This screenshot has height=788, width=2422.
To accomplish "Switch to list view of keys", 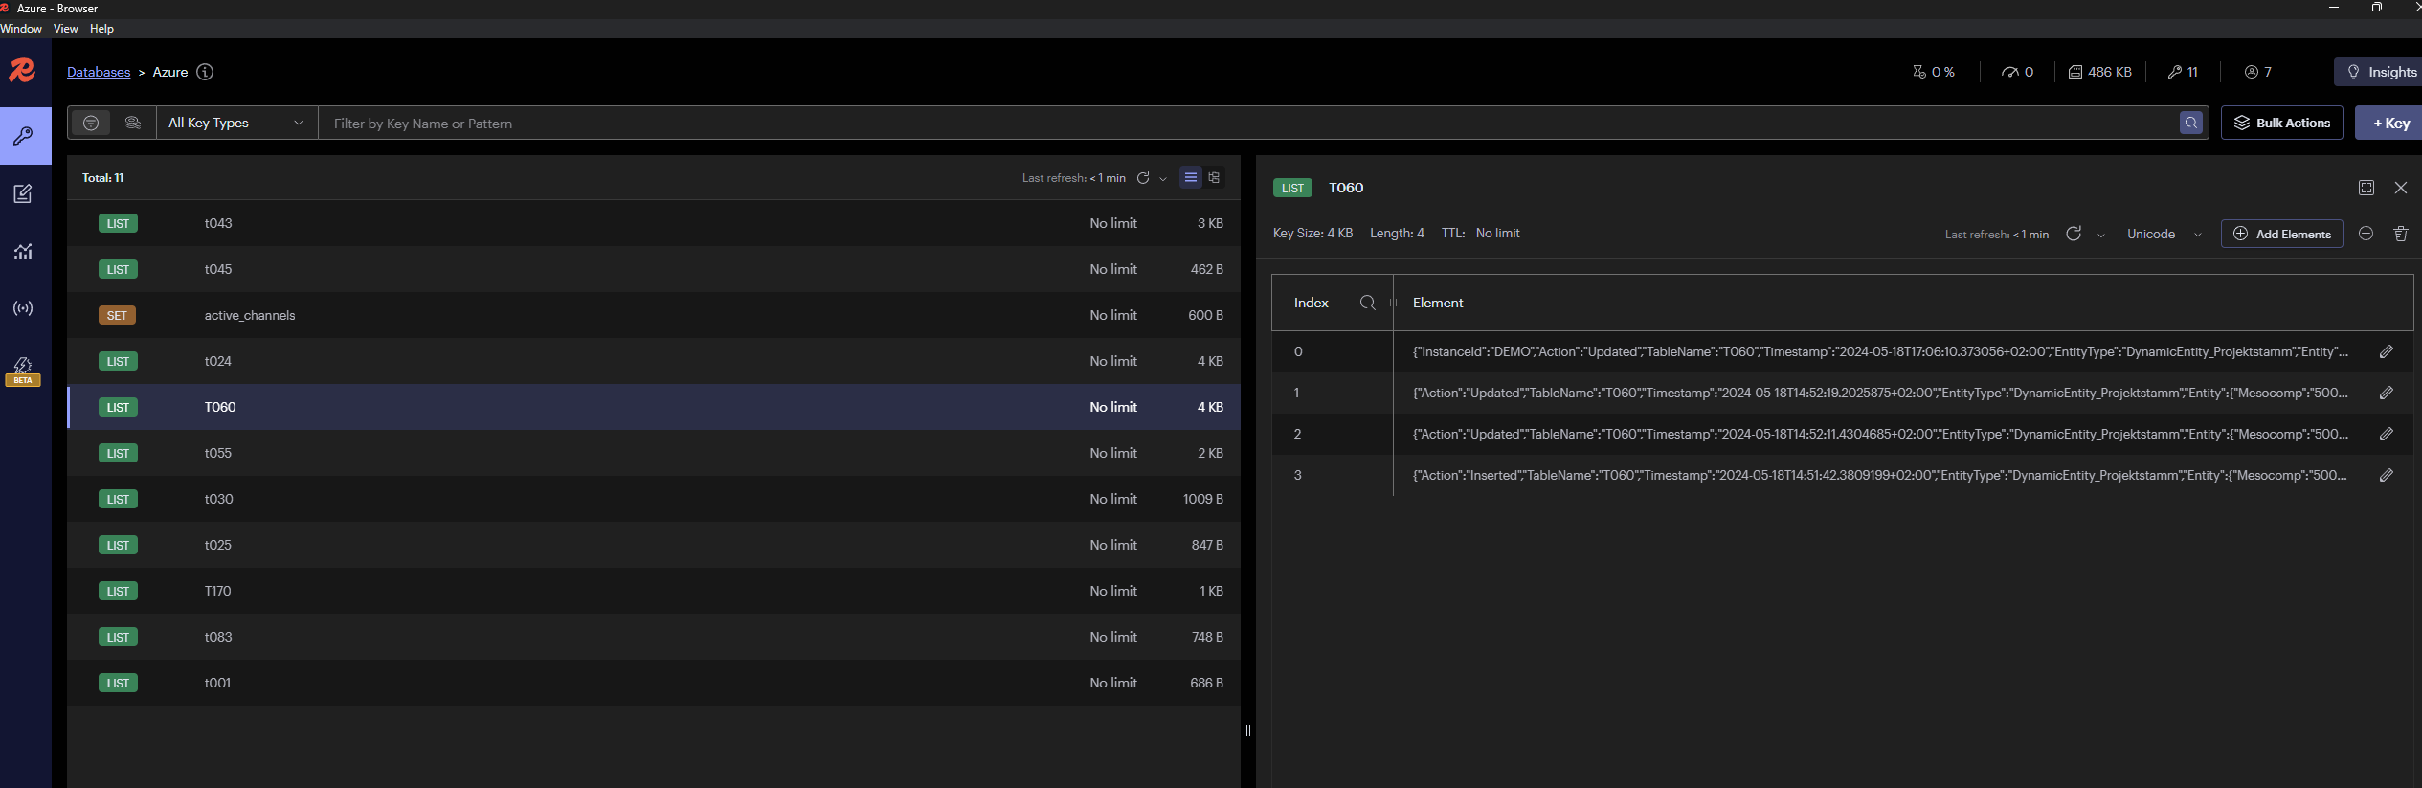I will (x=1190, y=177).
